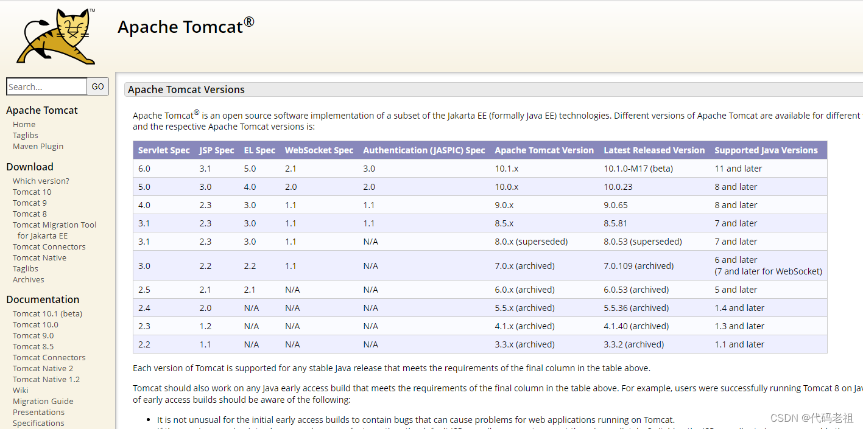Click the Apache Tomcat cat logo
The image size is (863, 429).
tap(56, 36)
